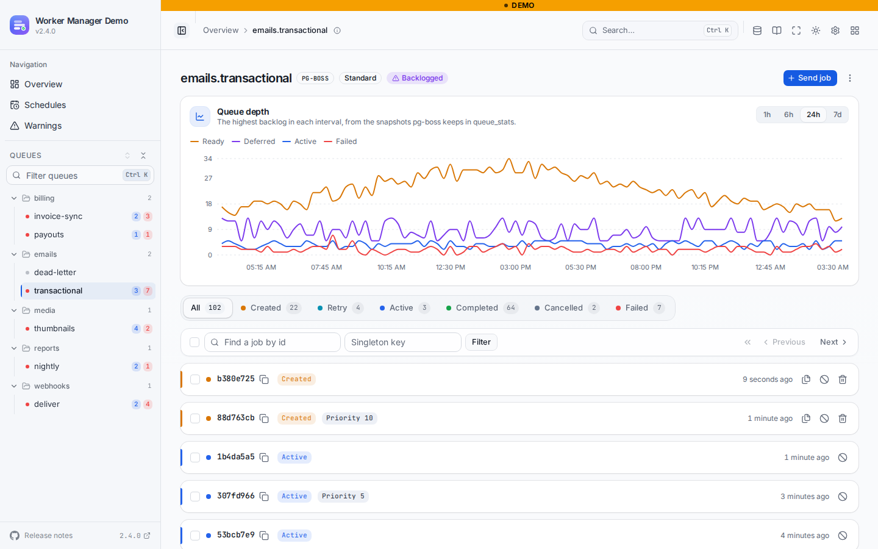Switch to the Created jobs tab
This screenshot has width=878, height=549.
coord(271,308)
